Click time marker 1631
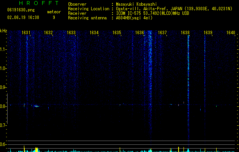 click(x=26, y=33)
